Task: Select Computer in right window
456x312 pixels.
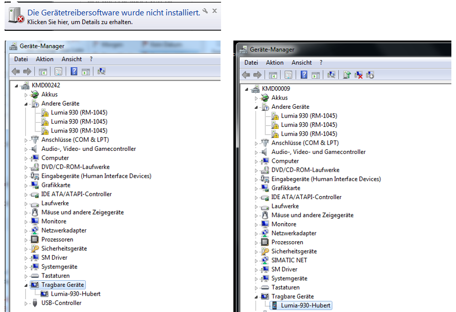Action: click(285, 161)
